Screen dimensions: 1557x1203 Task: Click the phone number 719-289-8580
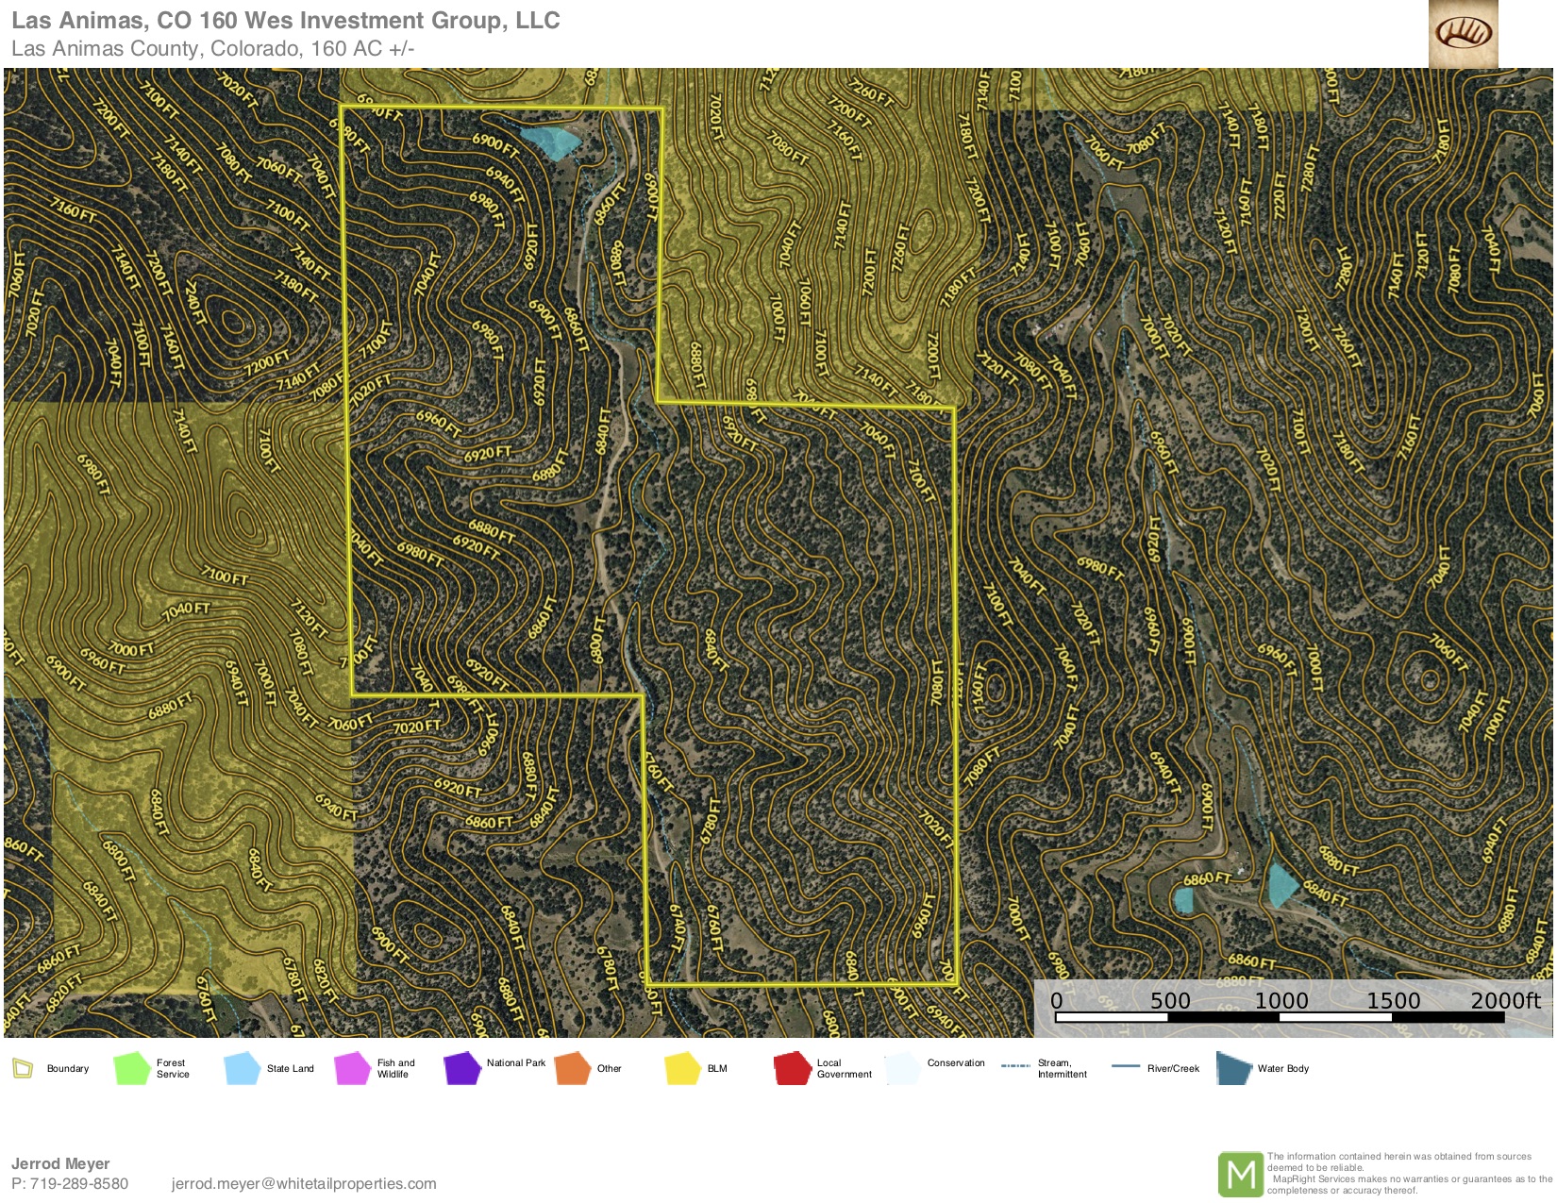pyautogui.click(x=79, y=1183)
